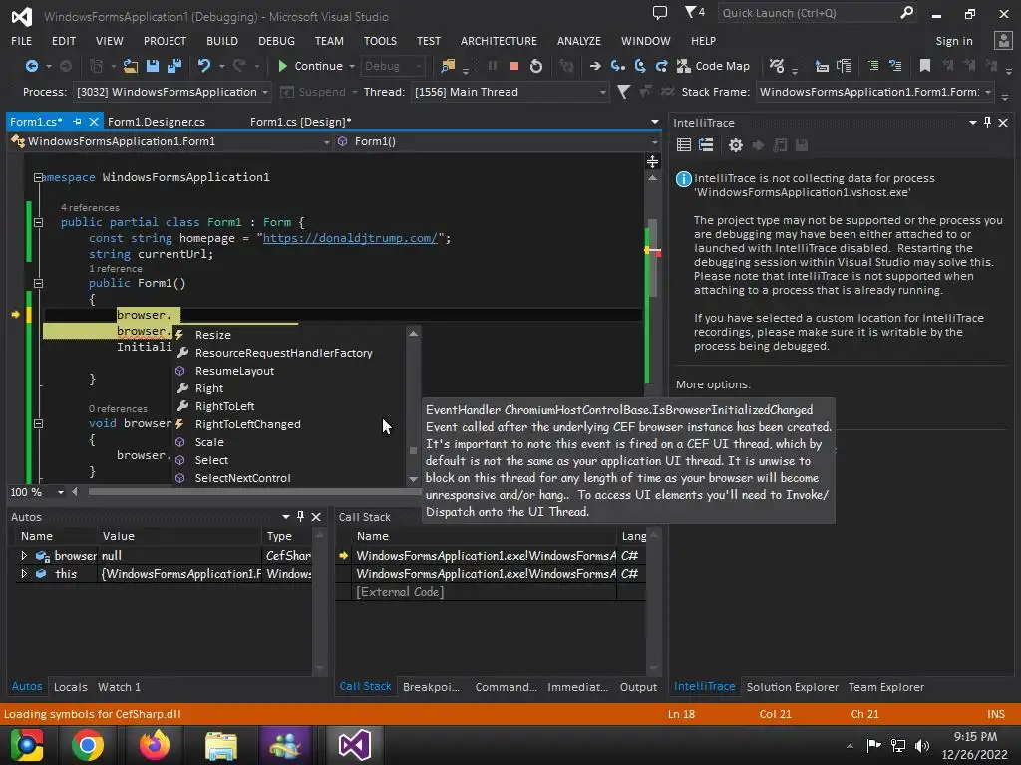Collapse the Form1 class outlining box
Screen dimensions: 1021x765
coord(39,222)
